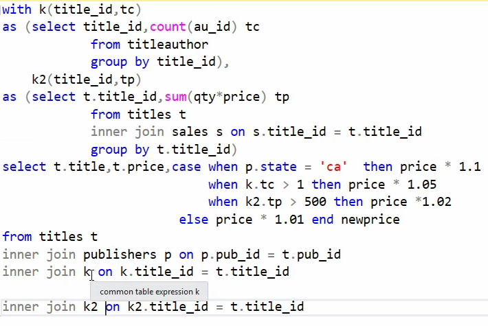488x326 pixels.
Task: Click the 500 threshold value
Action: pyautogui.click(x=315, y=202)
